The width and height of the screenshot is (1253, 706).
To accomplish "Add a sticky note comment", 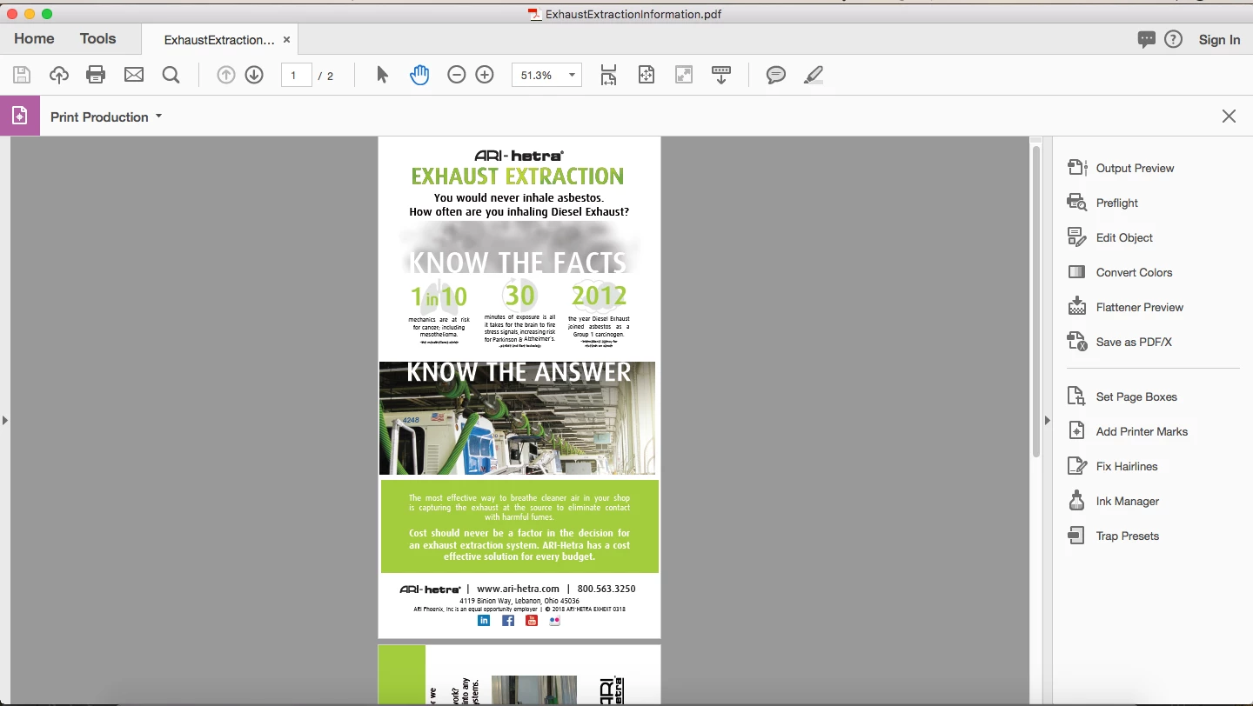I will click(775, 75).
